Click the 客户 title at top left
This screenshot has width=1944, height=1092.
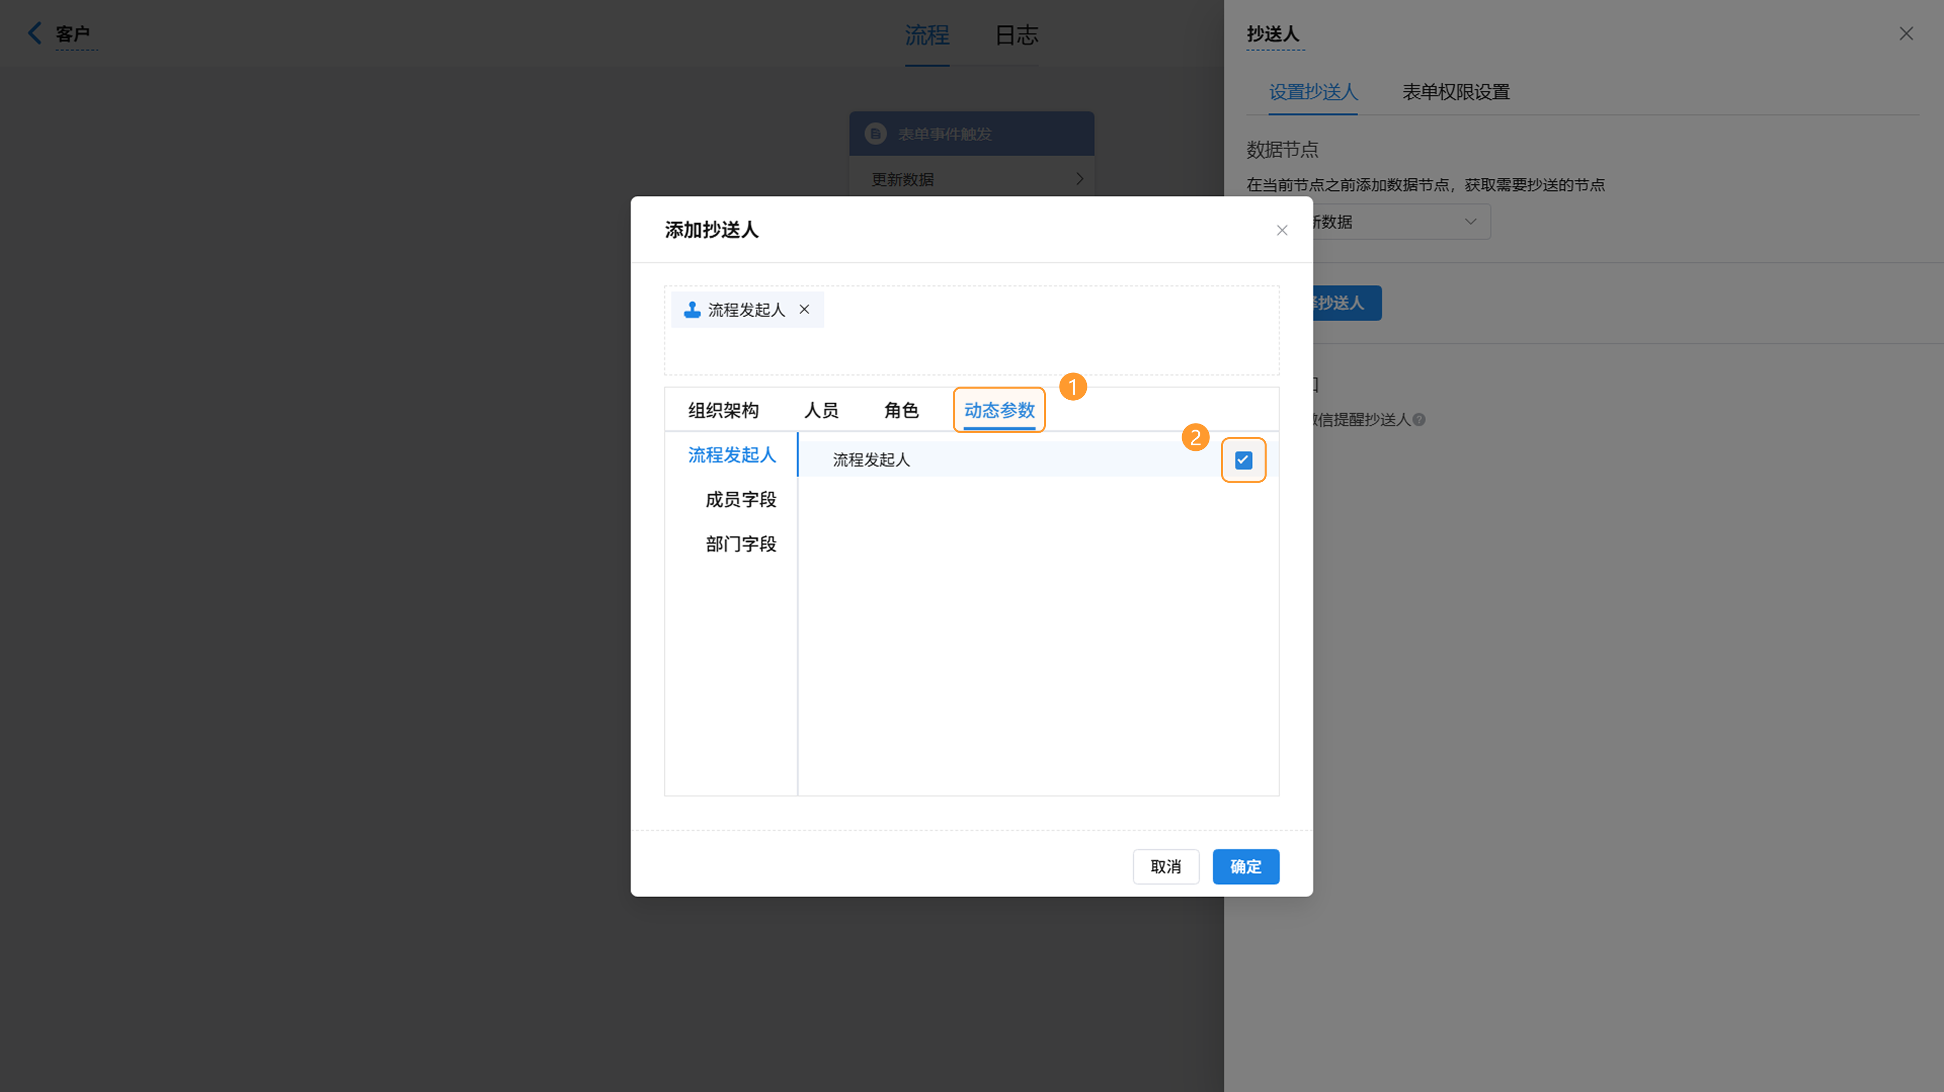coord(72,33)
